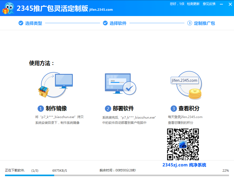Click the 22% progress percentage
Screen dimensions: 234x183
click(226, 170)
